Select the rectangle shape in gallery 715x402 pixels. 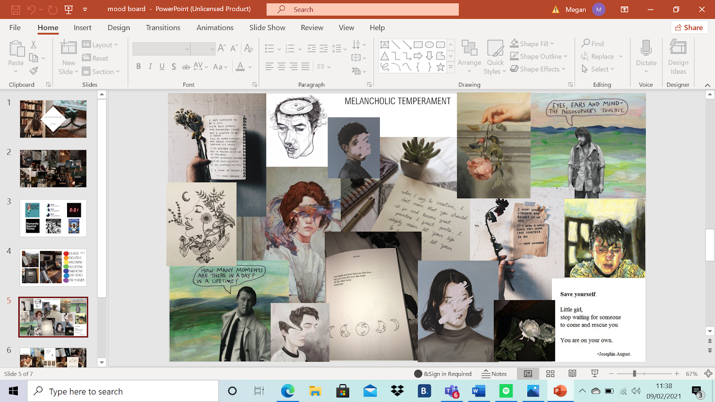pos(418,44)
